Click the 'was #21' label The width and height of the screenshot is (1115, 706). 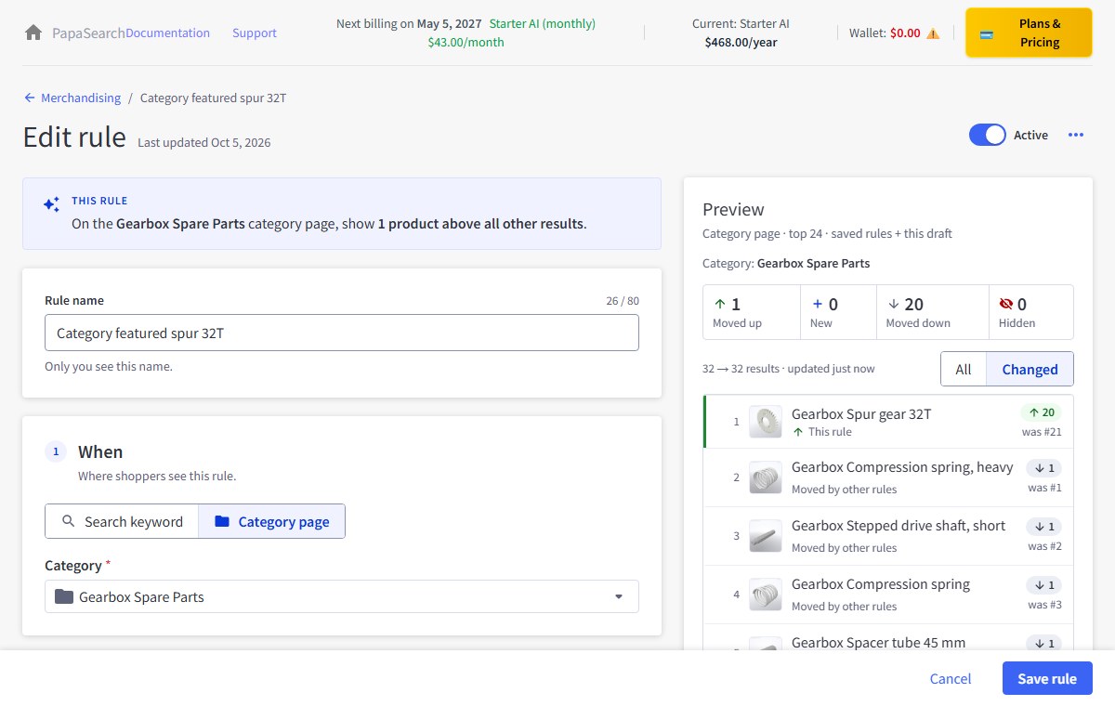tap(1041, 432)
